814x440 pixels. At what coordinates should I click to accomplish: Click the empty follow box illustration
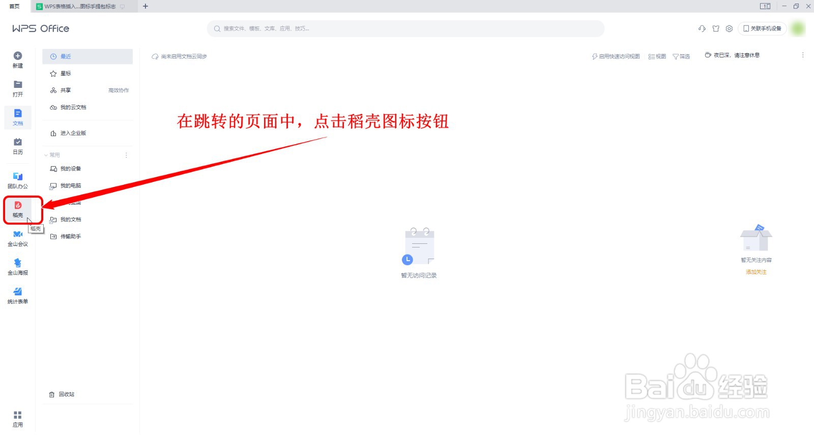(x=756, y=238)
